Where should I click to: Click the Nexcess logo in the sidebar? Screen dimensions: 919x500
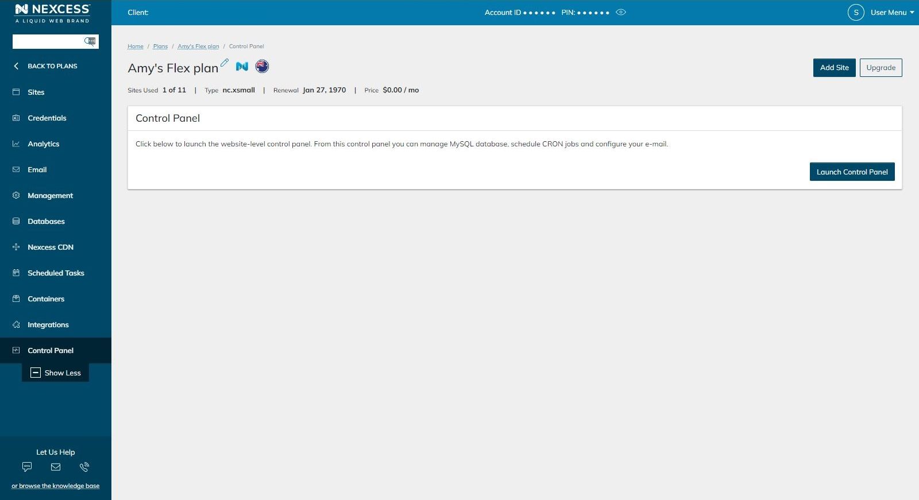coord(52,13)
